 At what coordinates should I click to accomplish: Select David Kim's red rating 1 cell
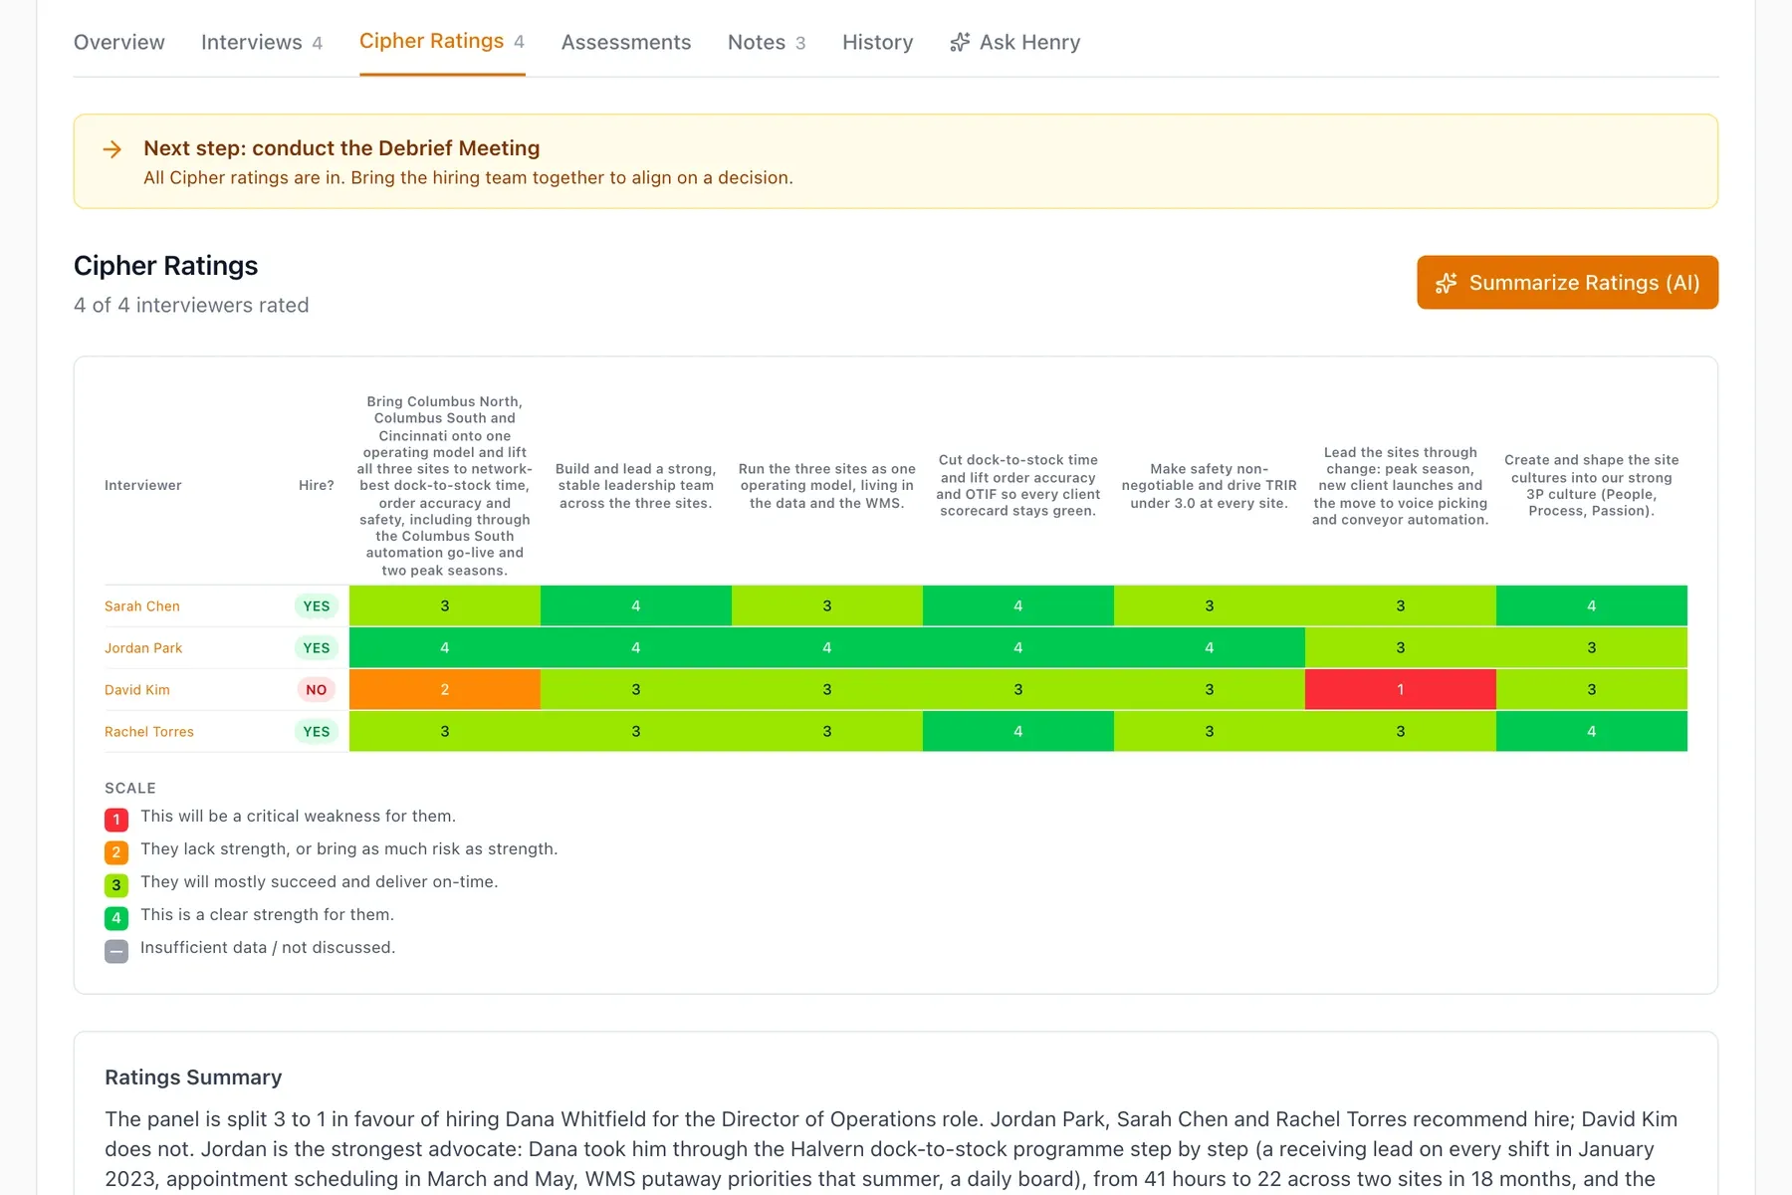pos(1401,689)
